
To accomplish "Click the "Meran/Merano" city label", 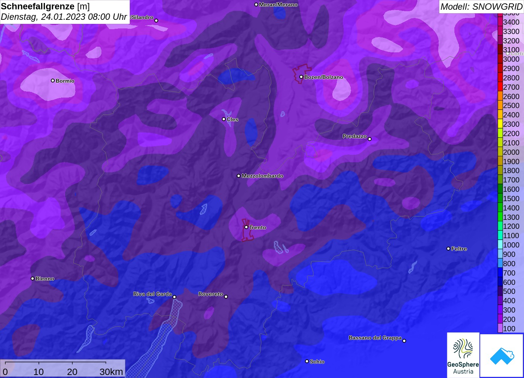I will pyautogui.click(x=278, y=4).
